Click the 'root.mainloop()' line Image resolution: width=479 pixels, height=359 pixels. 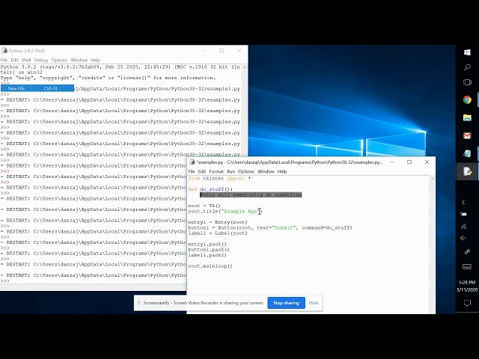210,266
